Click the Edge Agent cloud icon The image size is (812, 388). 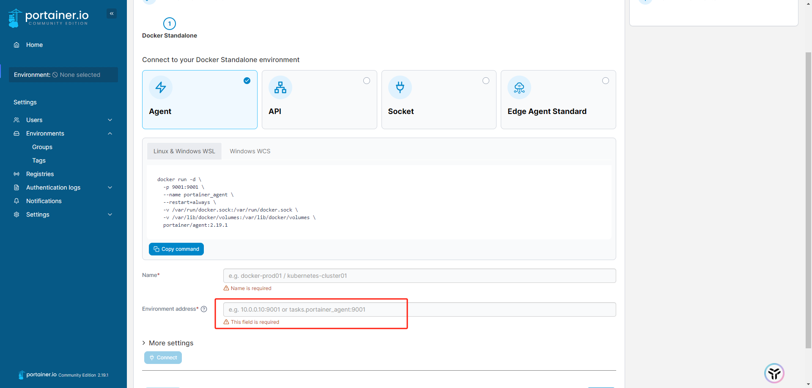519,87
